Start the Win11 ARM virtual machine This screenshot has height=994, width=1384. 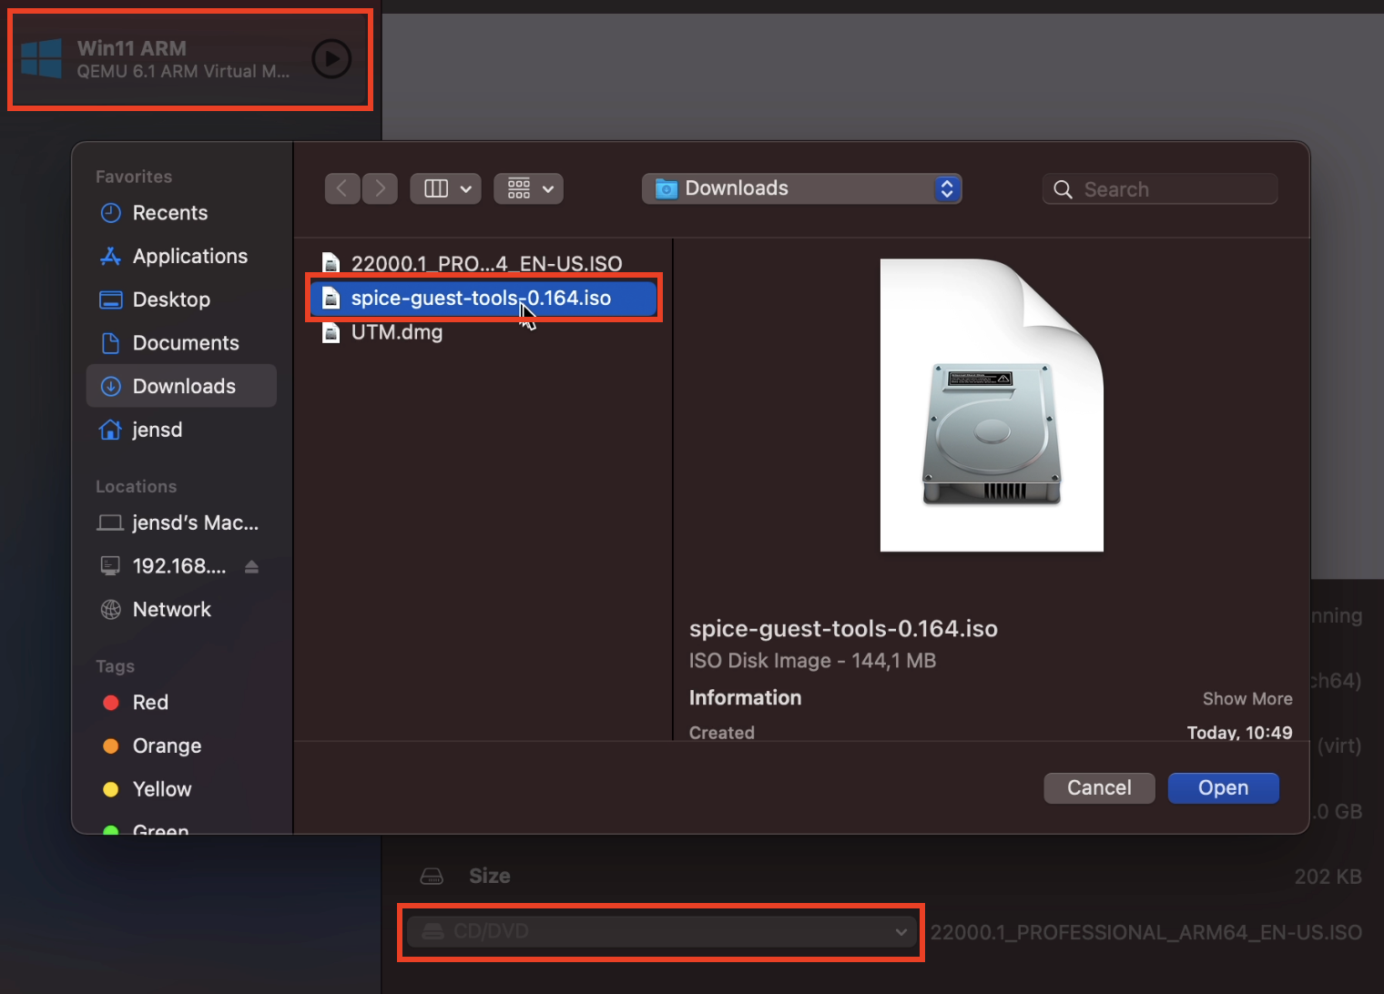pos(331,58)
